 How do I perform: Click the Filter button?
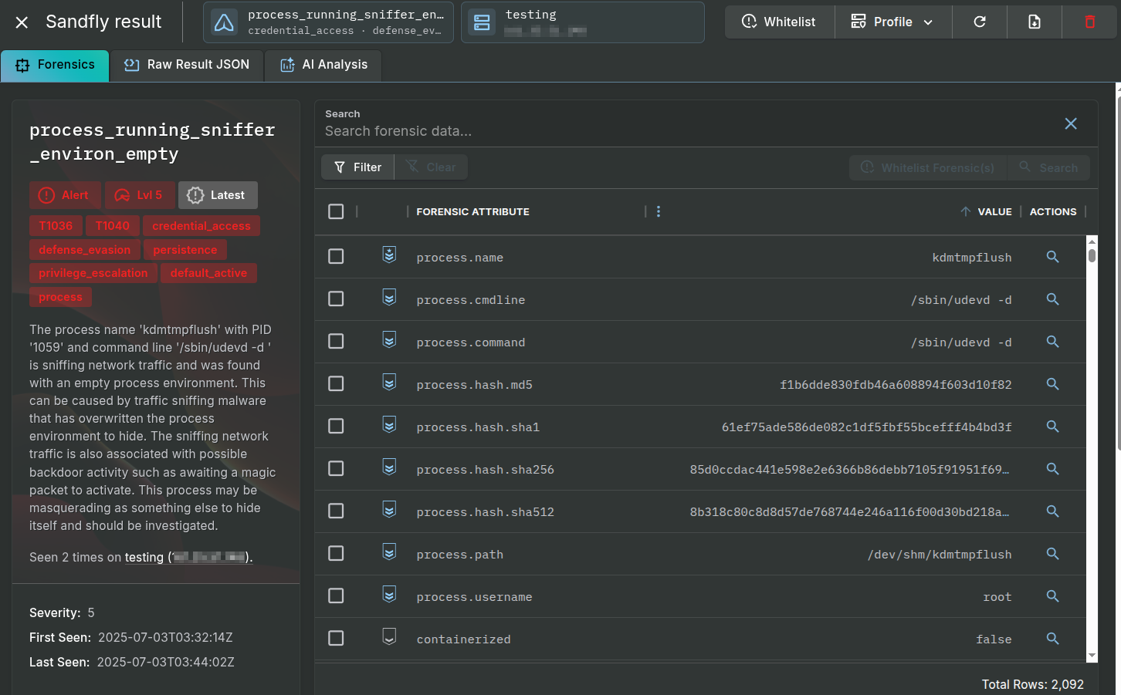(x=357, y=167)
